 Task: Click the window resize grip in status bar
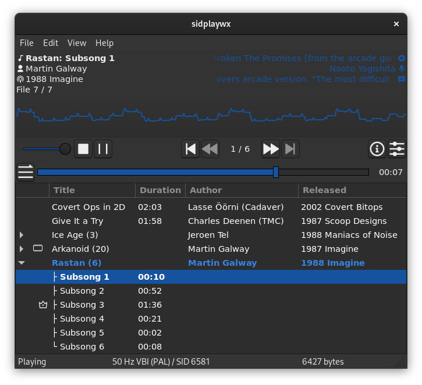pos(400,362)
